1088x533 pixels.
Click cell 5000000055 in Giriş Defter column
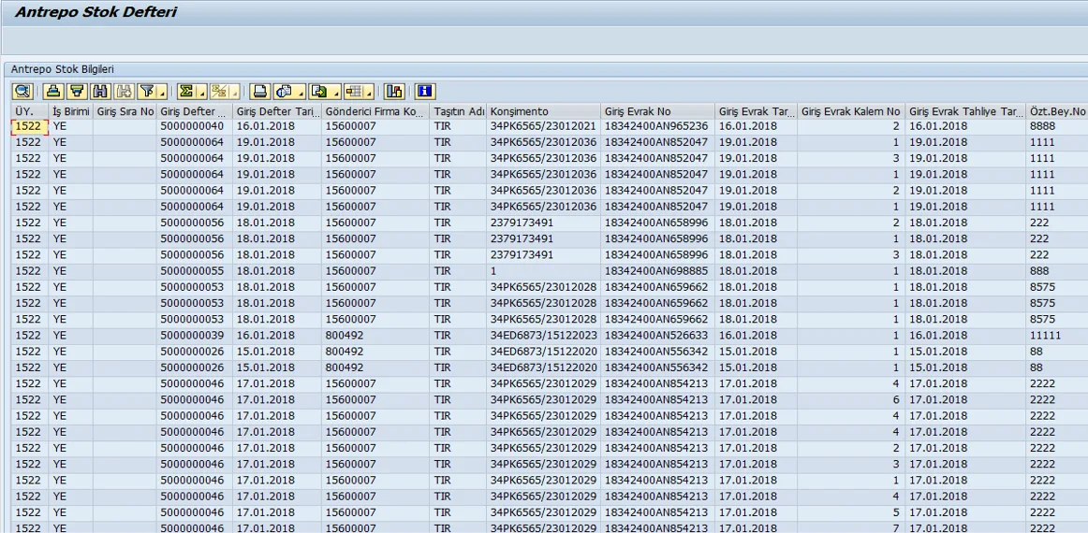195,271
